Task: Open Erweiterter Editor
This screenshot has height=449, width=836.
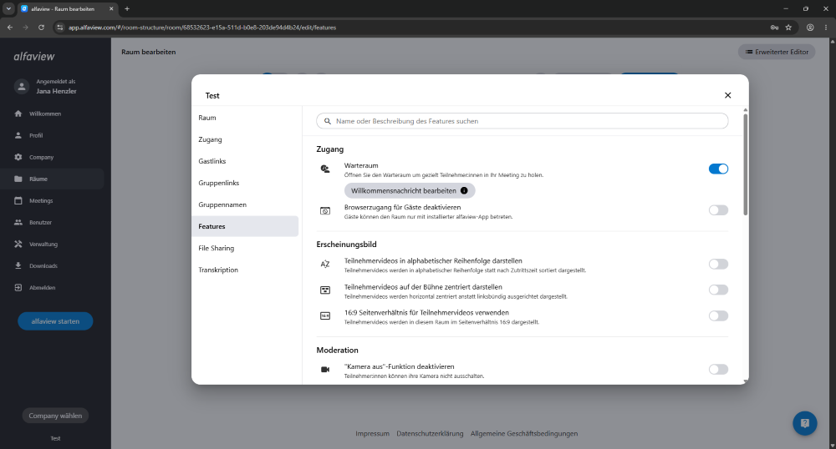Action: 777,52
